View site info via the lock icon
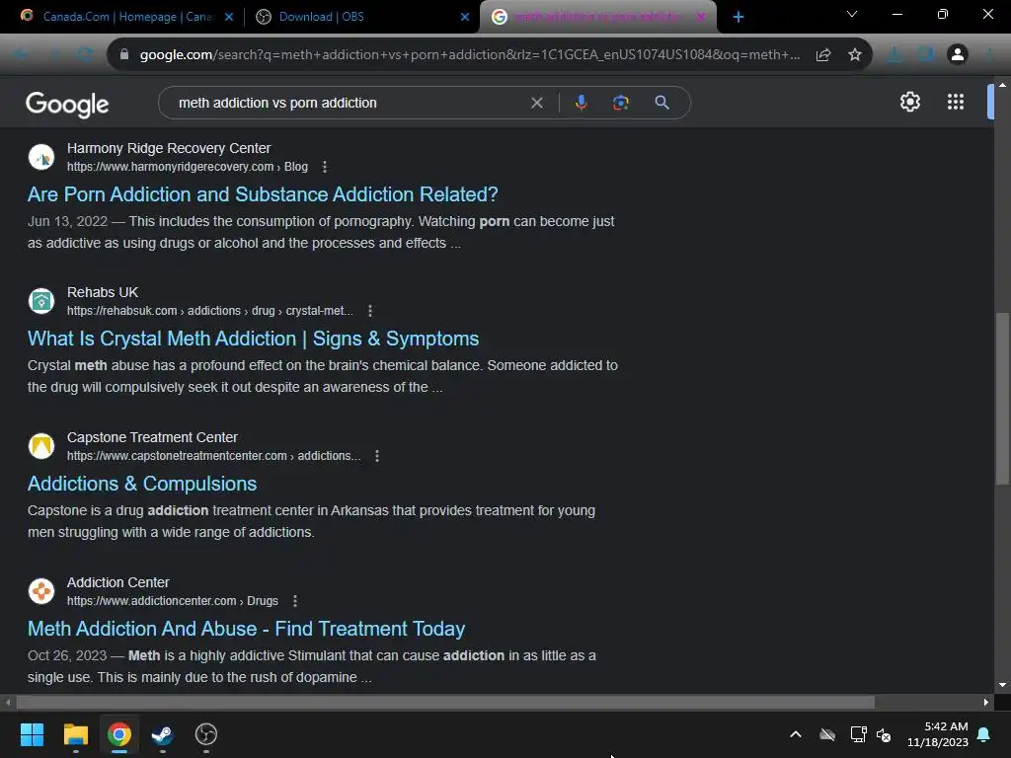The image size is (1011, 758). [124, 55]
